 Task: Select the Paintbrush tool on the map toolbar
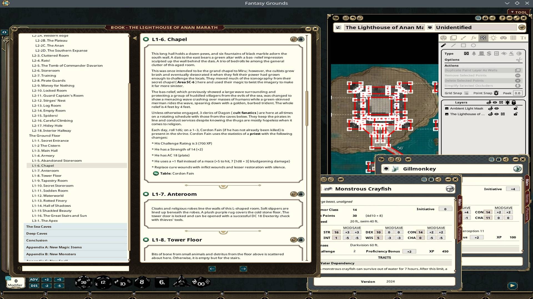[x=463, y=38]
